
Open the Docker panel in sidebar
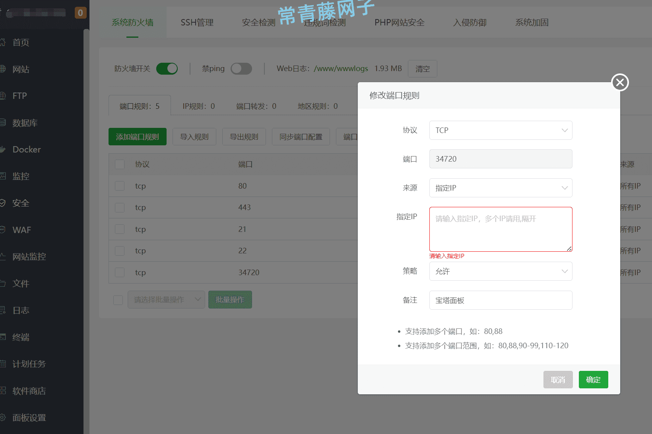point(26,149)
